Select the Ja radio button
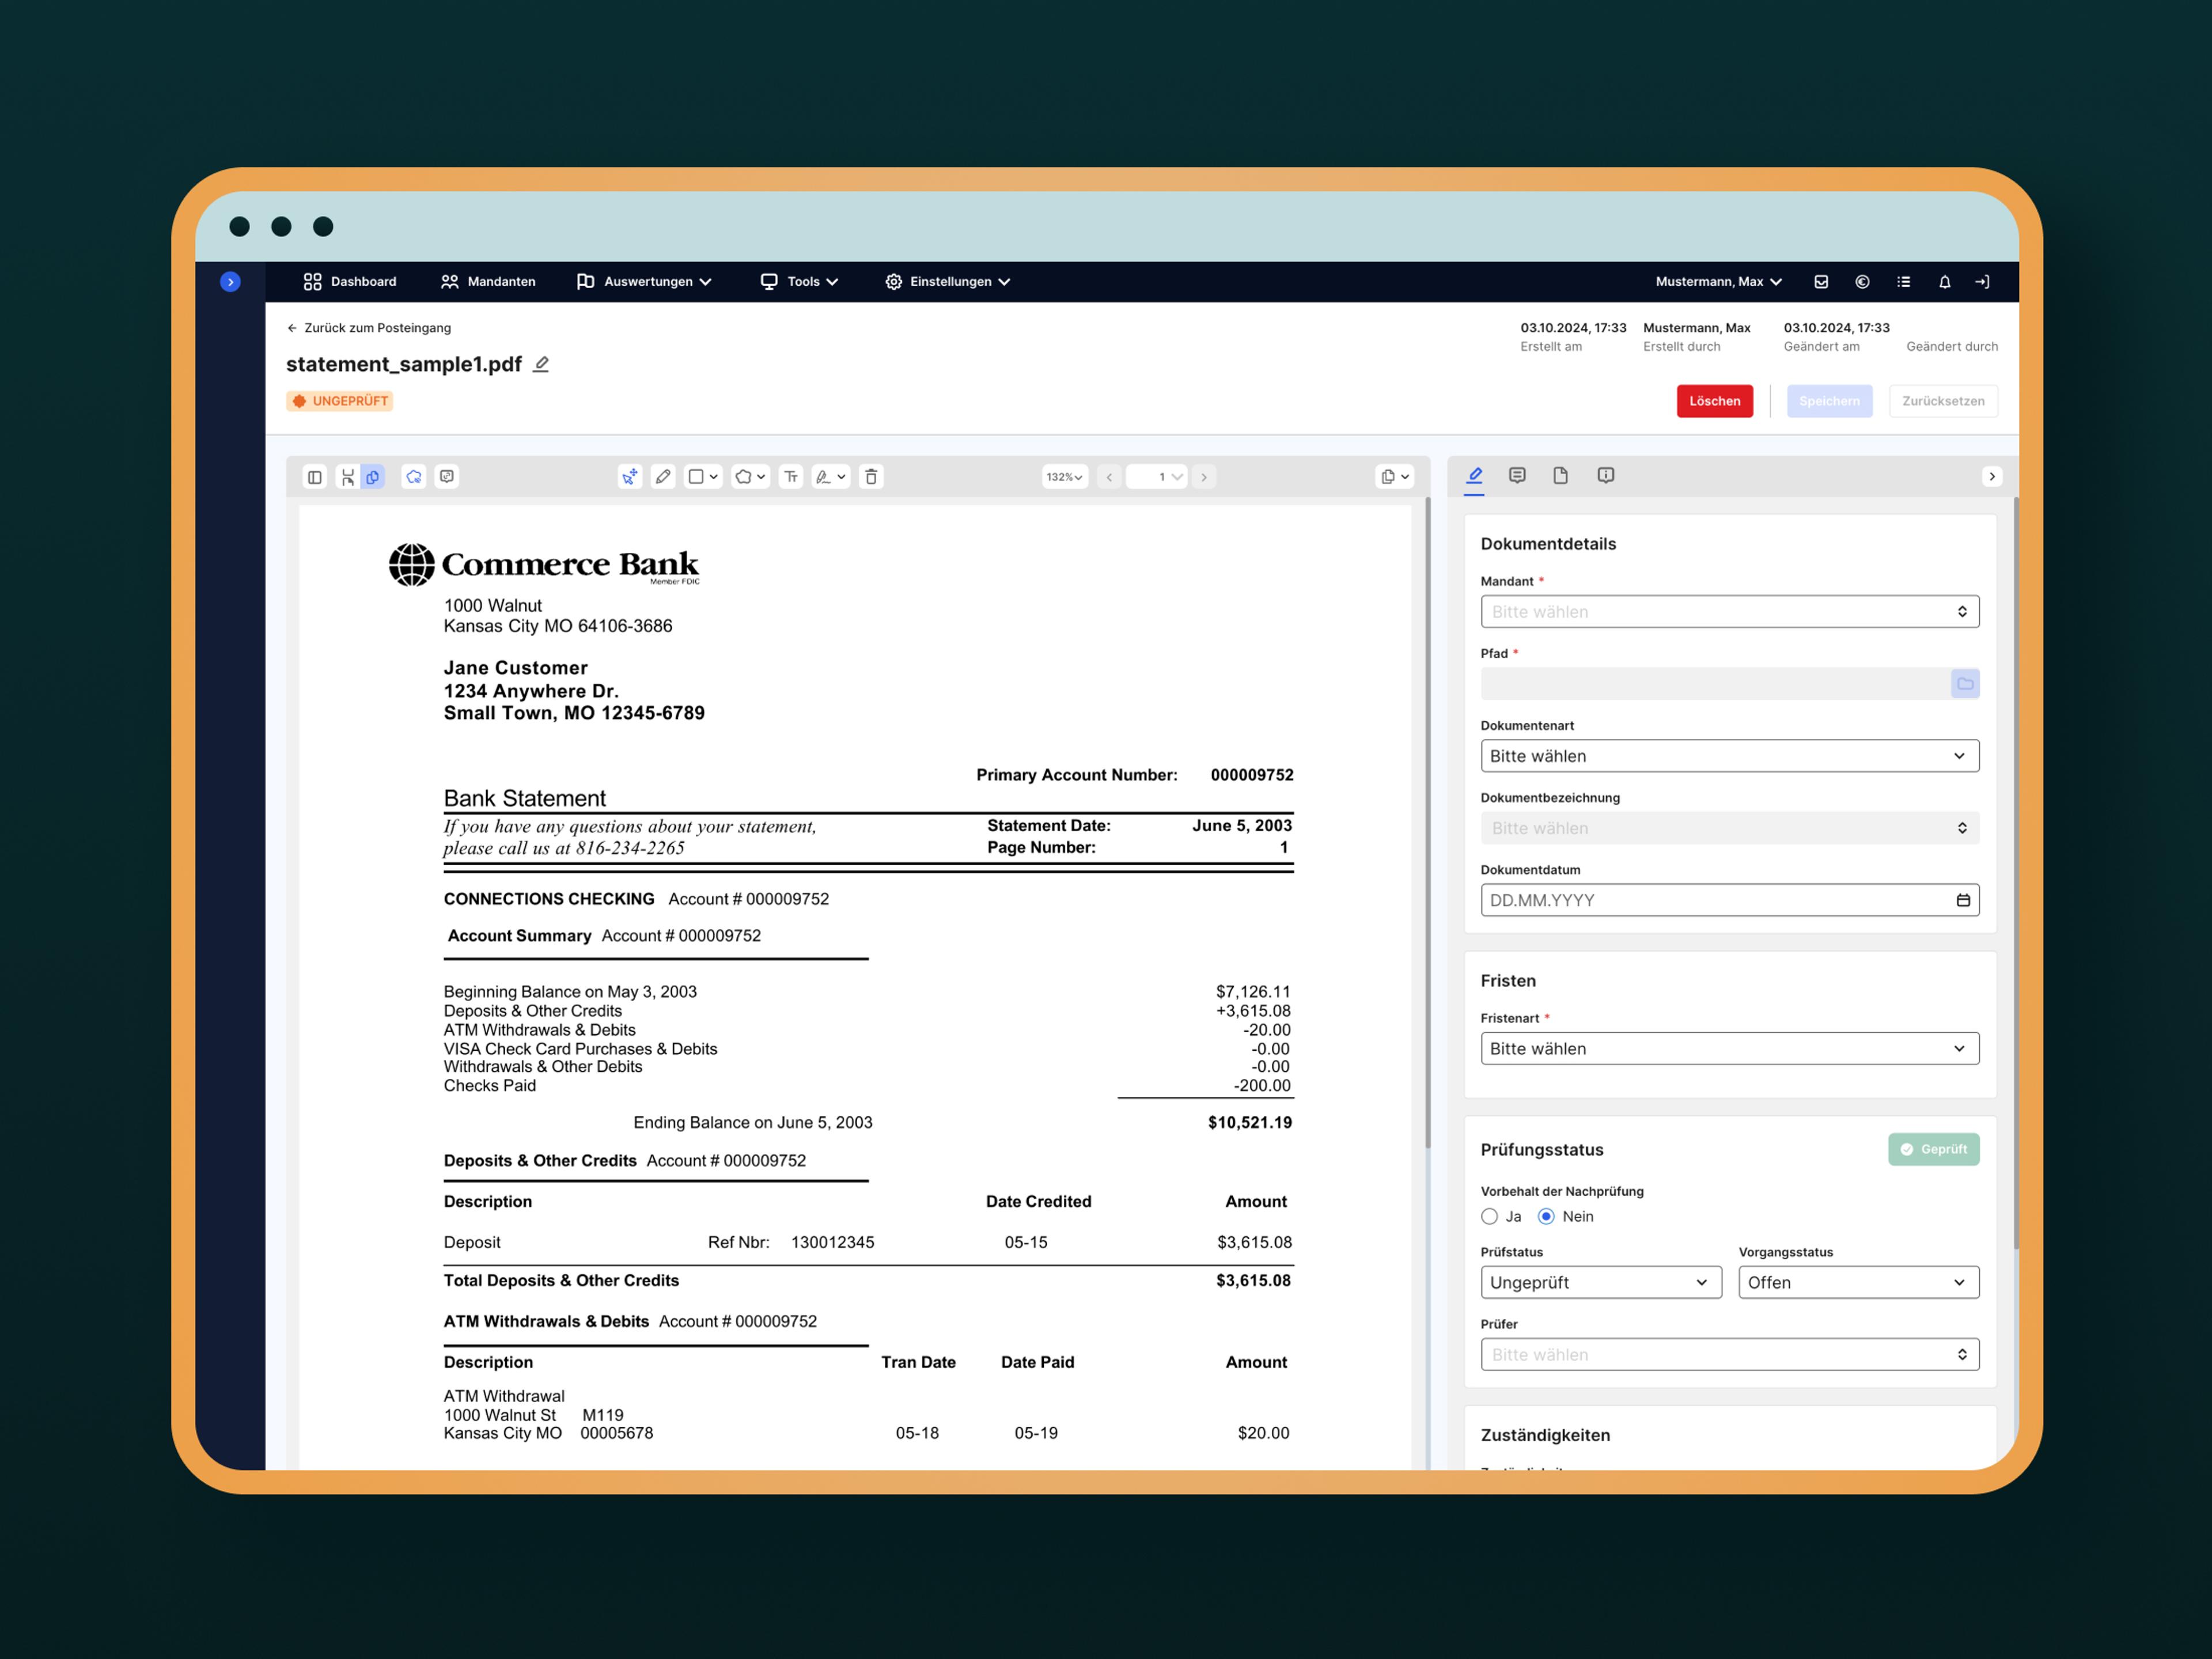The width and height of the screenshot is (2212, 1659). point(1489,1216)
